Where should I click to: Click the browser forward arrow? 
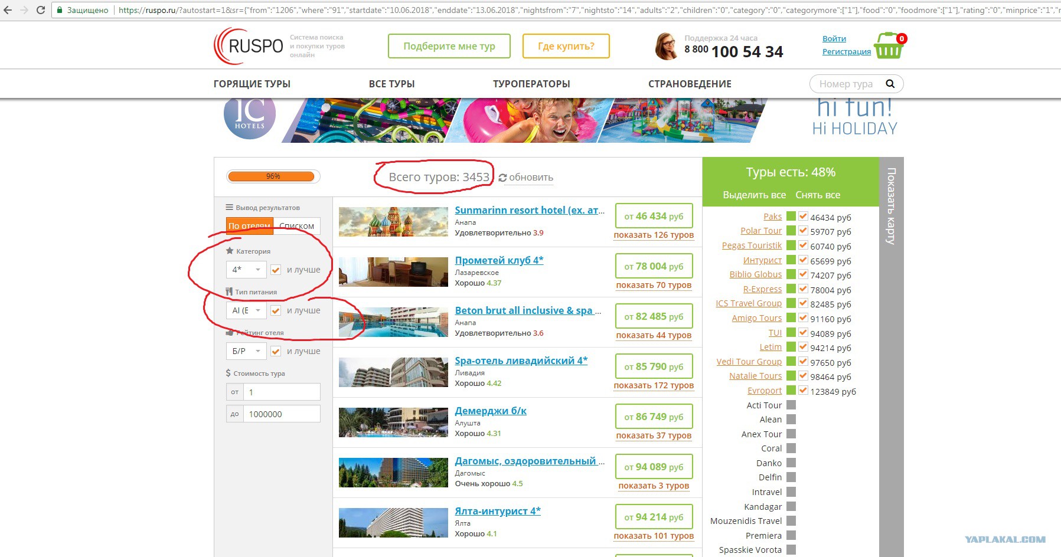point(24,10)
